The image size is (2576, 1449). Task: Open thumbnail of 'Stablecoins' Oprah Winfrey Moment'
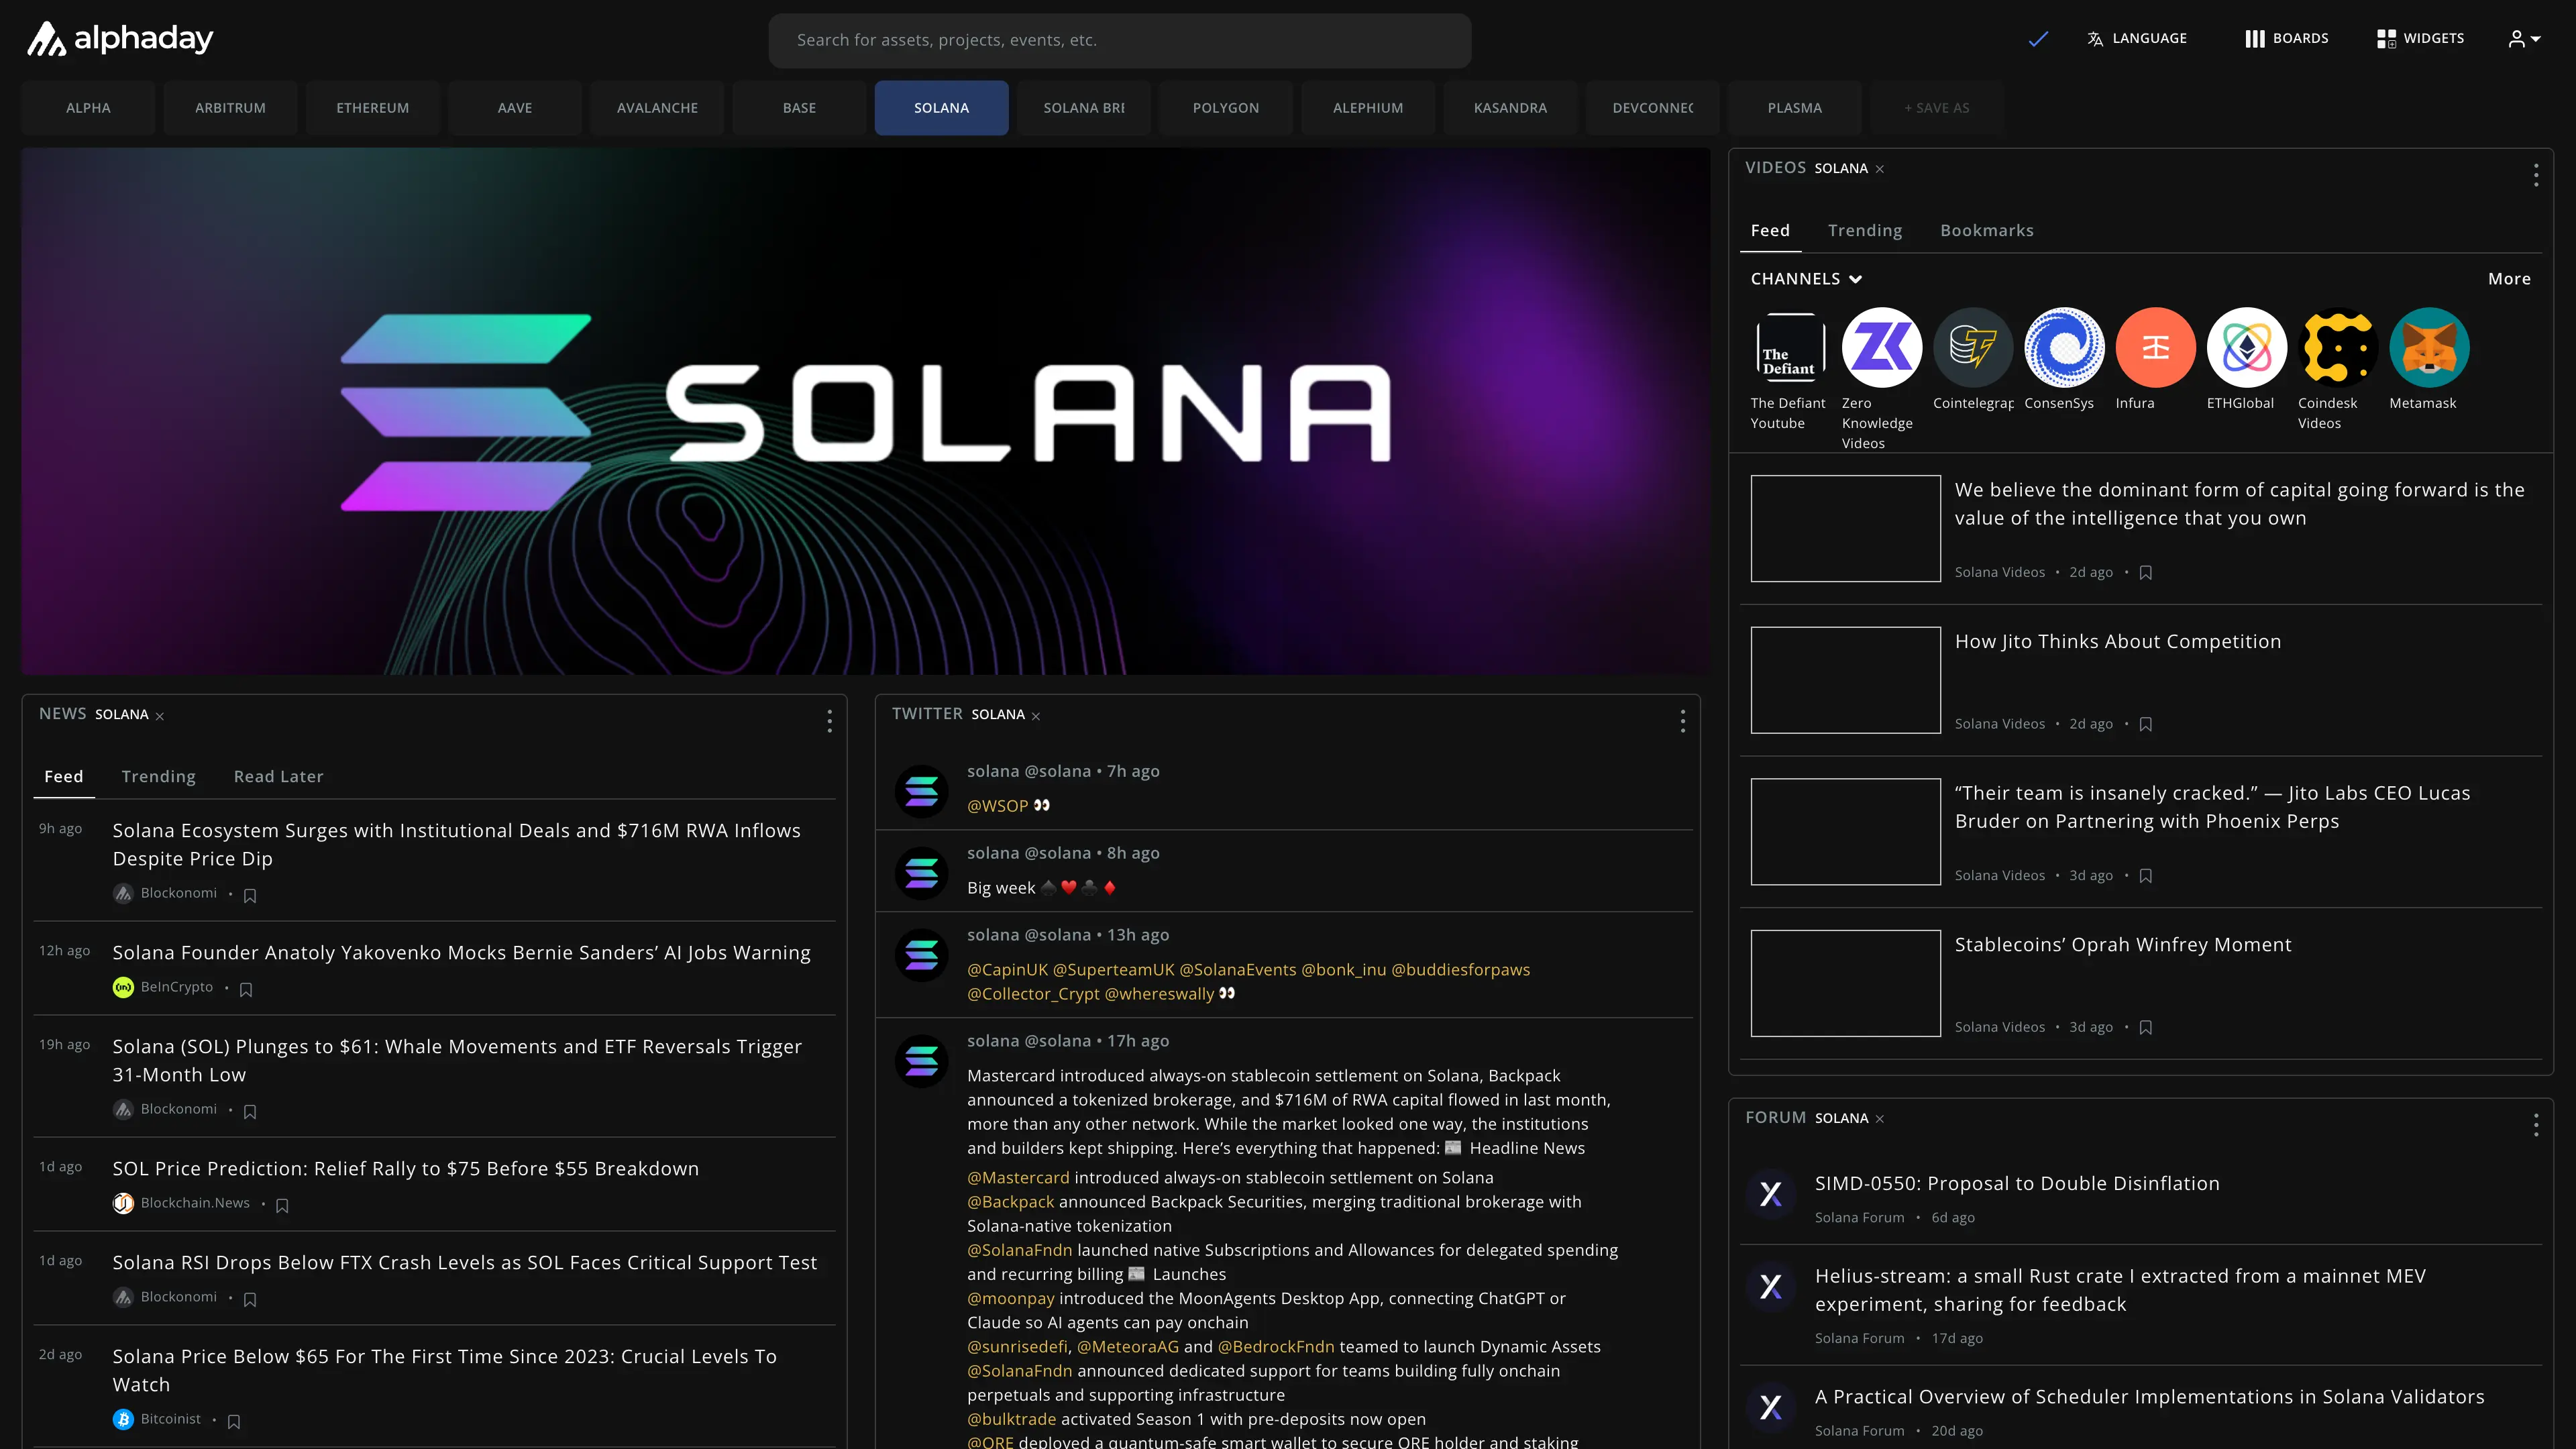[x=1845, y=983]
